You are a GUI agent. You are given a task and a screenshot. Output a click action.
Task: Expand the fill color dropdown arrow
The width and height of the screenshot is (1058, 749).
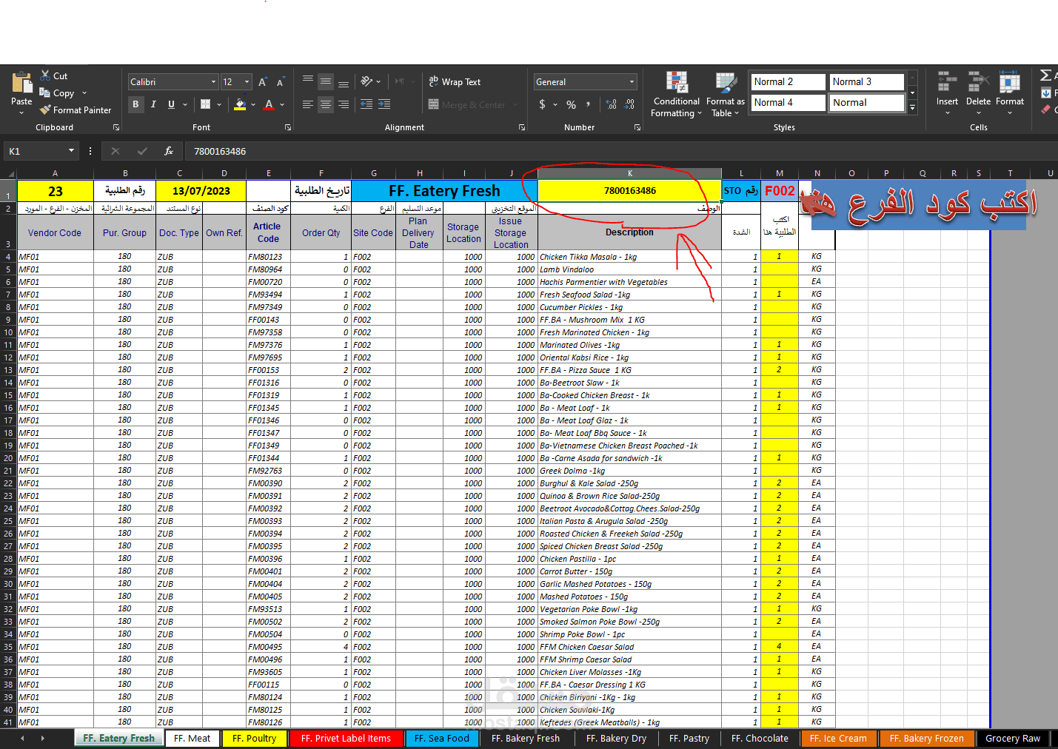253,104
